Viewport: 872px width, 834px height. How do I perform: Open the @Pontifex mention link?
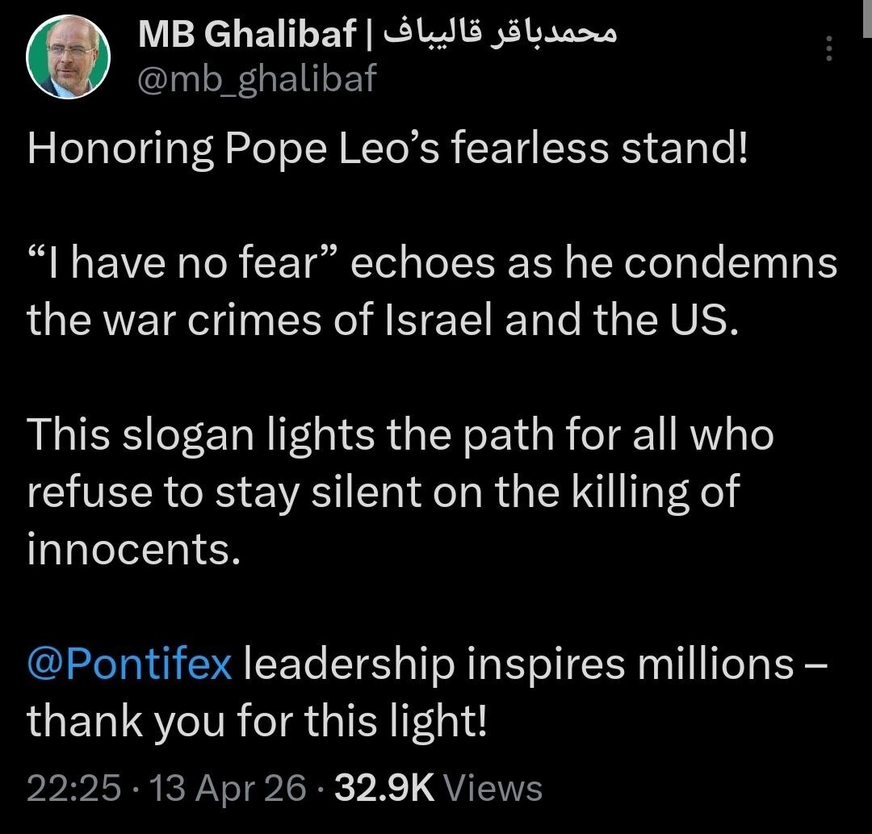(x=129, y=664)
